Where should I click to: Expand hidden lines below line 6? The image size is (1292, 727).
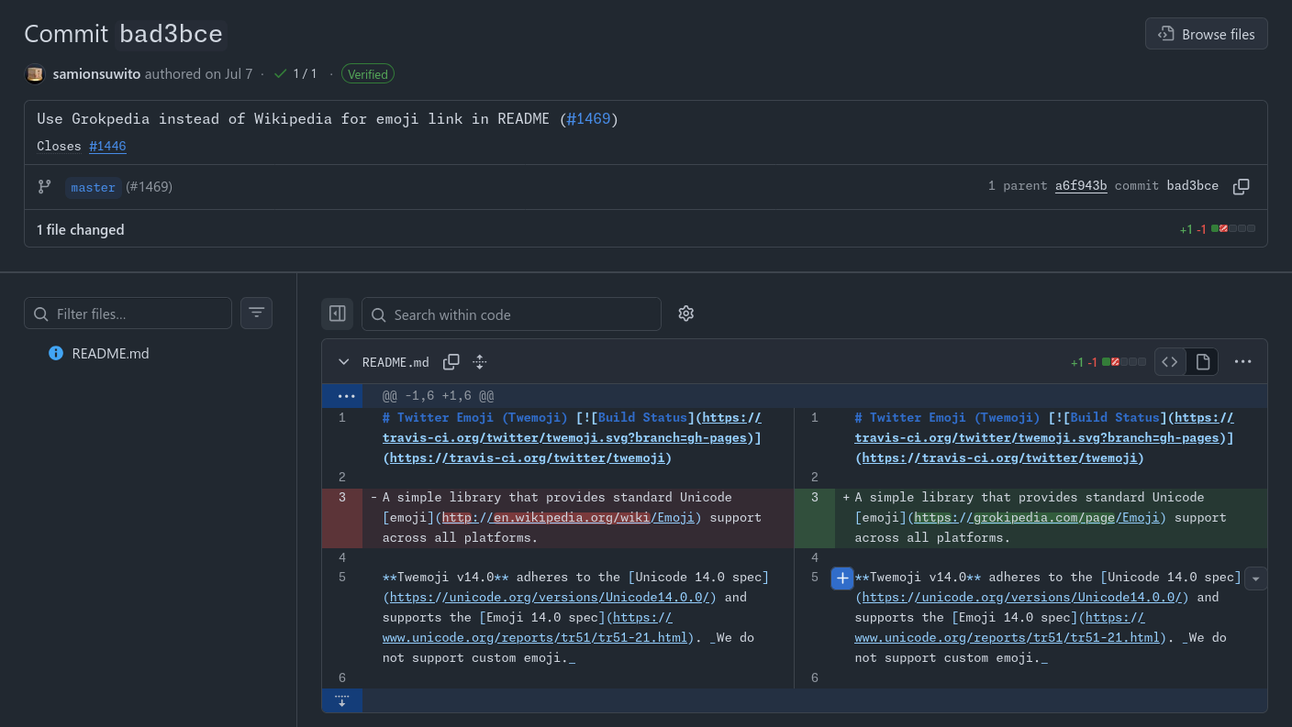[342, 700]
